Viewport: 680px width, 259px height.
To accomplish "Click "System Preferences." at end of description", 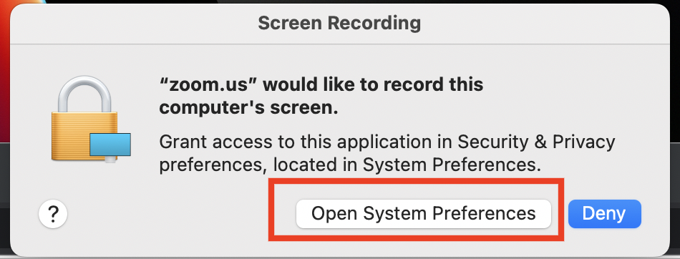I will tap(452, 165).
